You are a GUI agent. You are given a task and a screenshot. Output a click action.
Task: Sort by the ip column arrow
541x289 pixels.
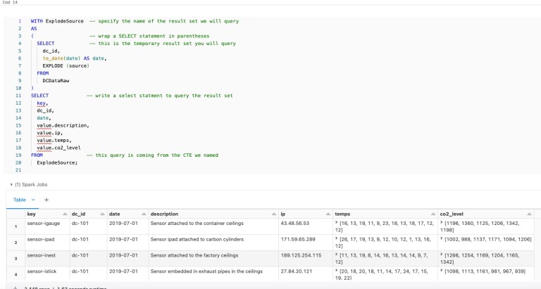click(x=328, y=214)
